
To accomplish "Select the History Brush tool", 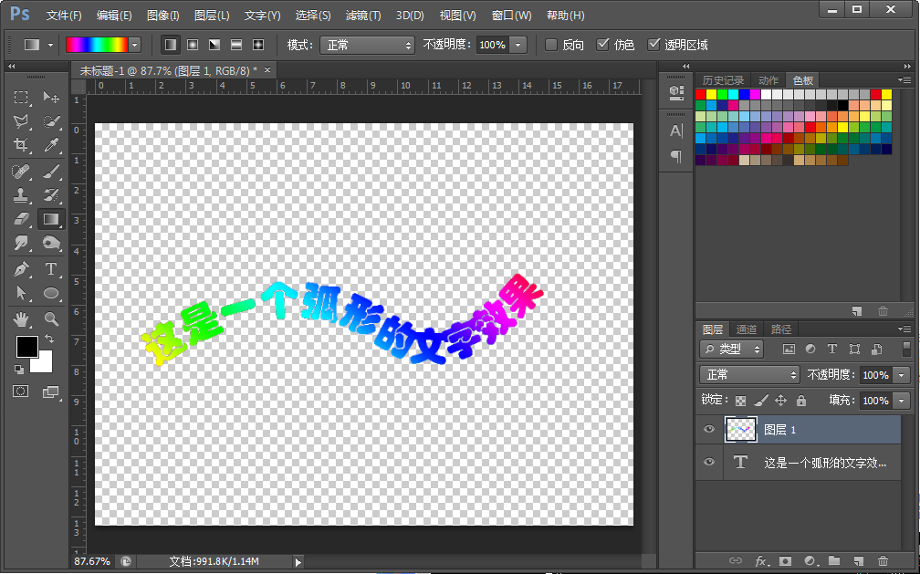I will coord(51,195).
